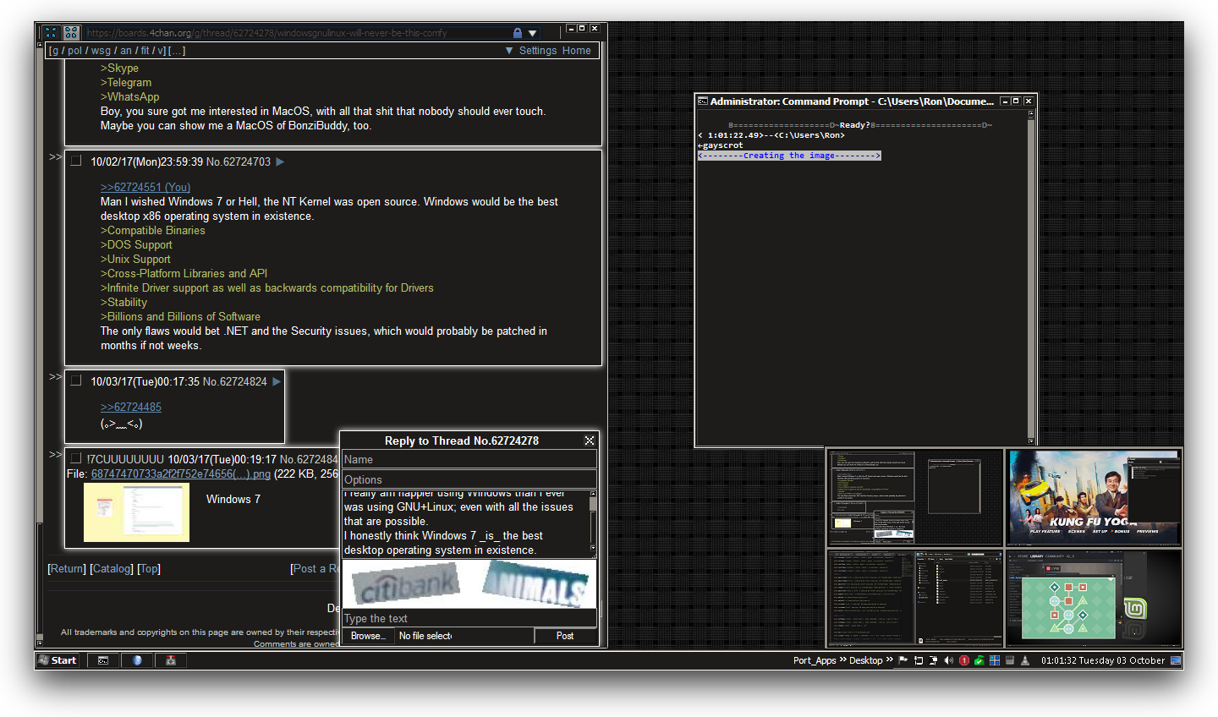
Task: Click the padlock icon in address bar
Action: [x=517, y=33]
